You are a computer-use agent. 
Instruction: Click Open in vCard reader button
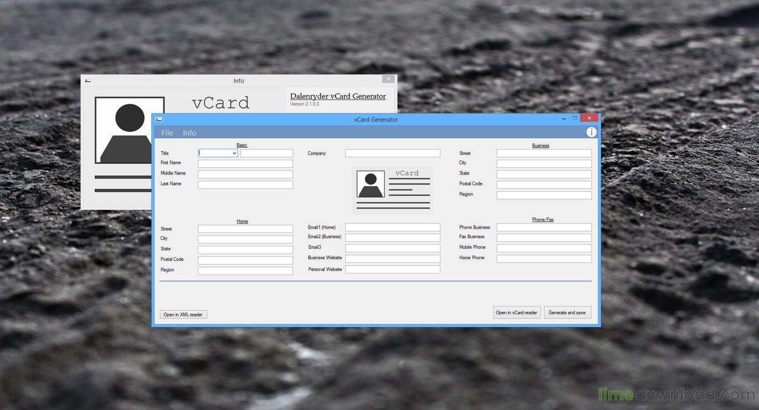pos(517,312)
